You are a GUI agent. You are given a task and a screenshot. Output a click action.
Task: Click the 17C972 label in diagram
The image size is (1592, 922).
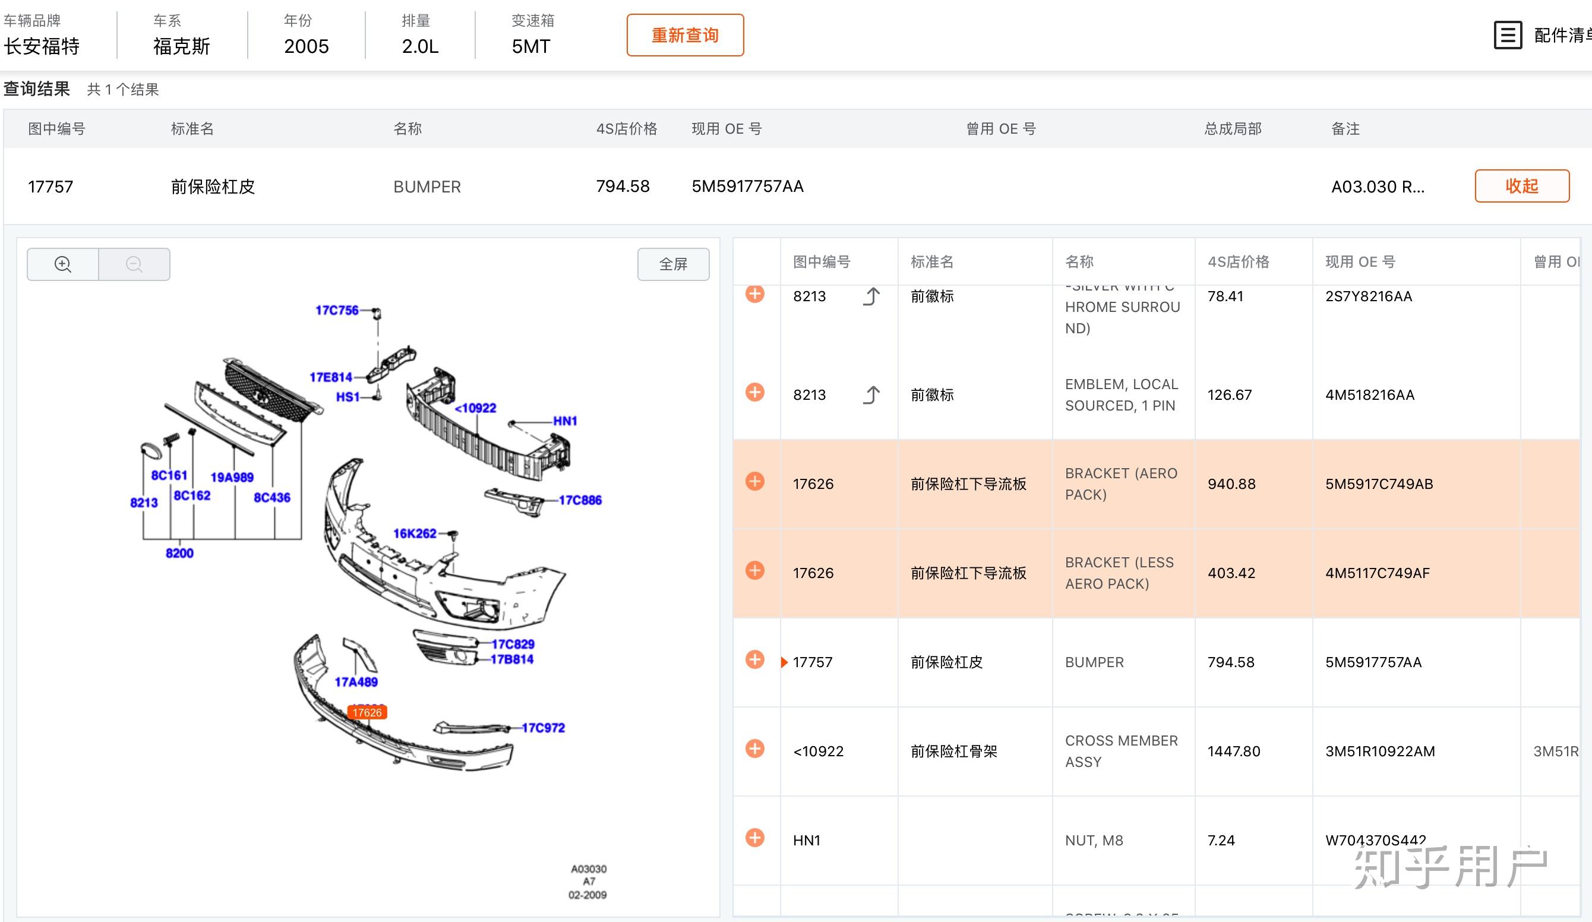(543, 728)
